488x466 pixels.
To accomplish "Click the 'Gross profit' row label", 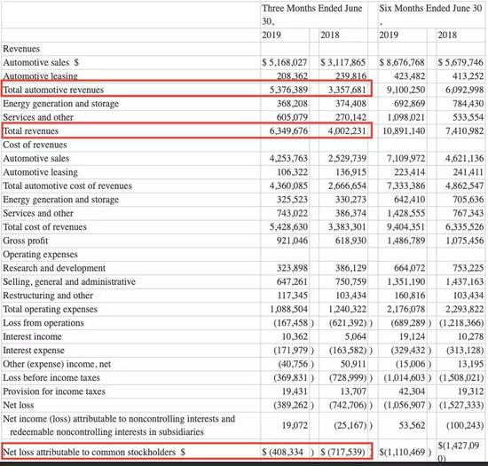I will 26,241.
